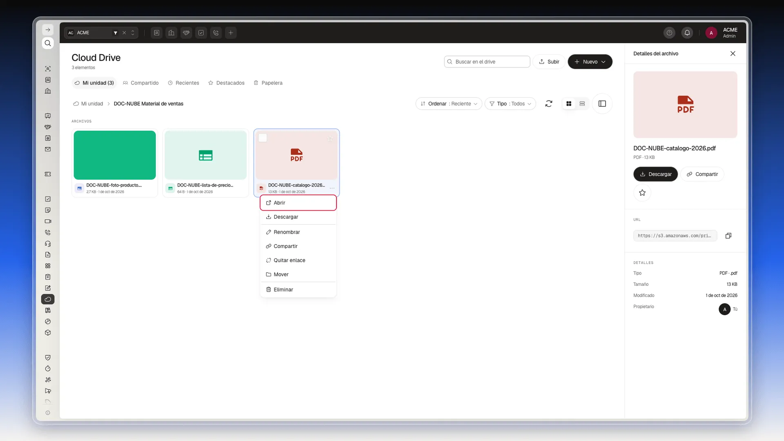The width and height of the screenshot is (784, 441).
Task: Open the video camera icon in left sidebar
Action: point(48,221)
